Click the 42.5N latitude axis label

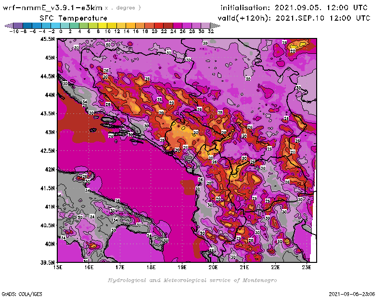pos(47,151)
